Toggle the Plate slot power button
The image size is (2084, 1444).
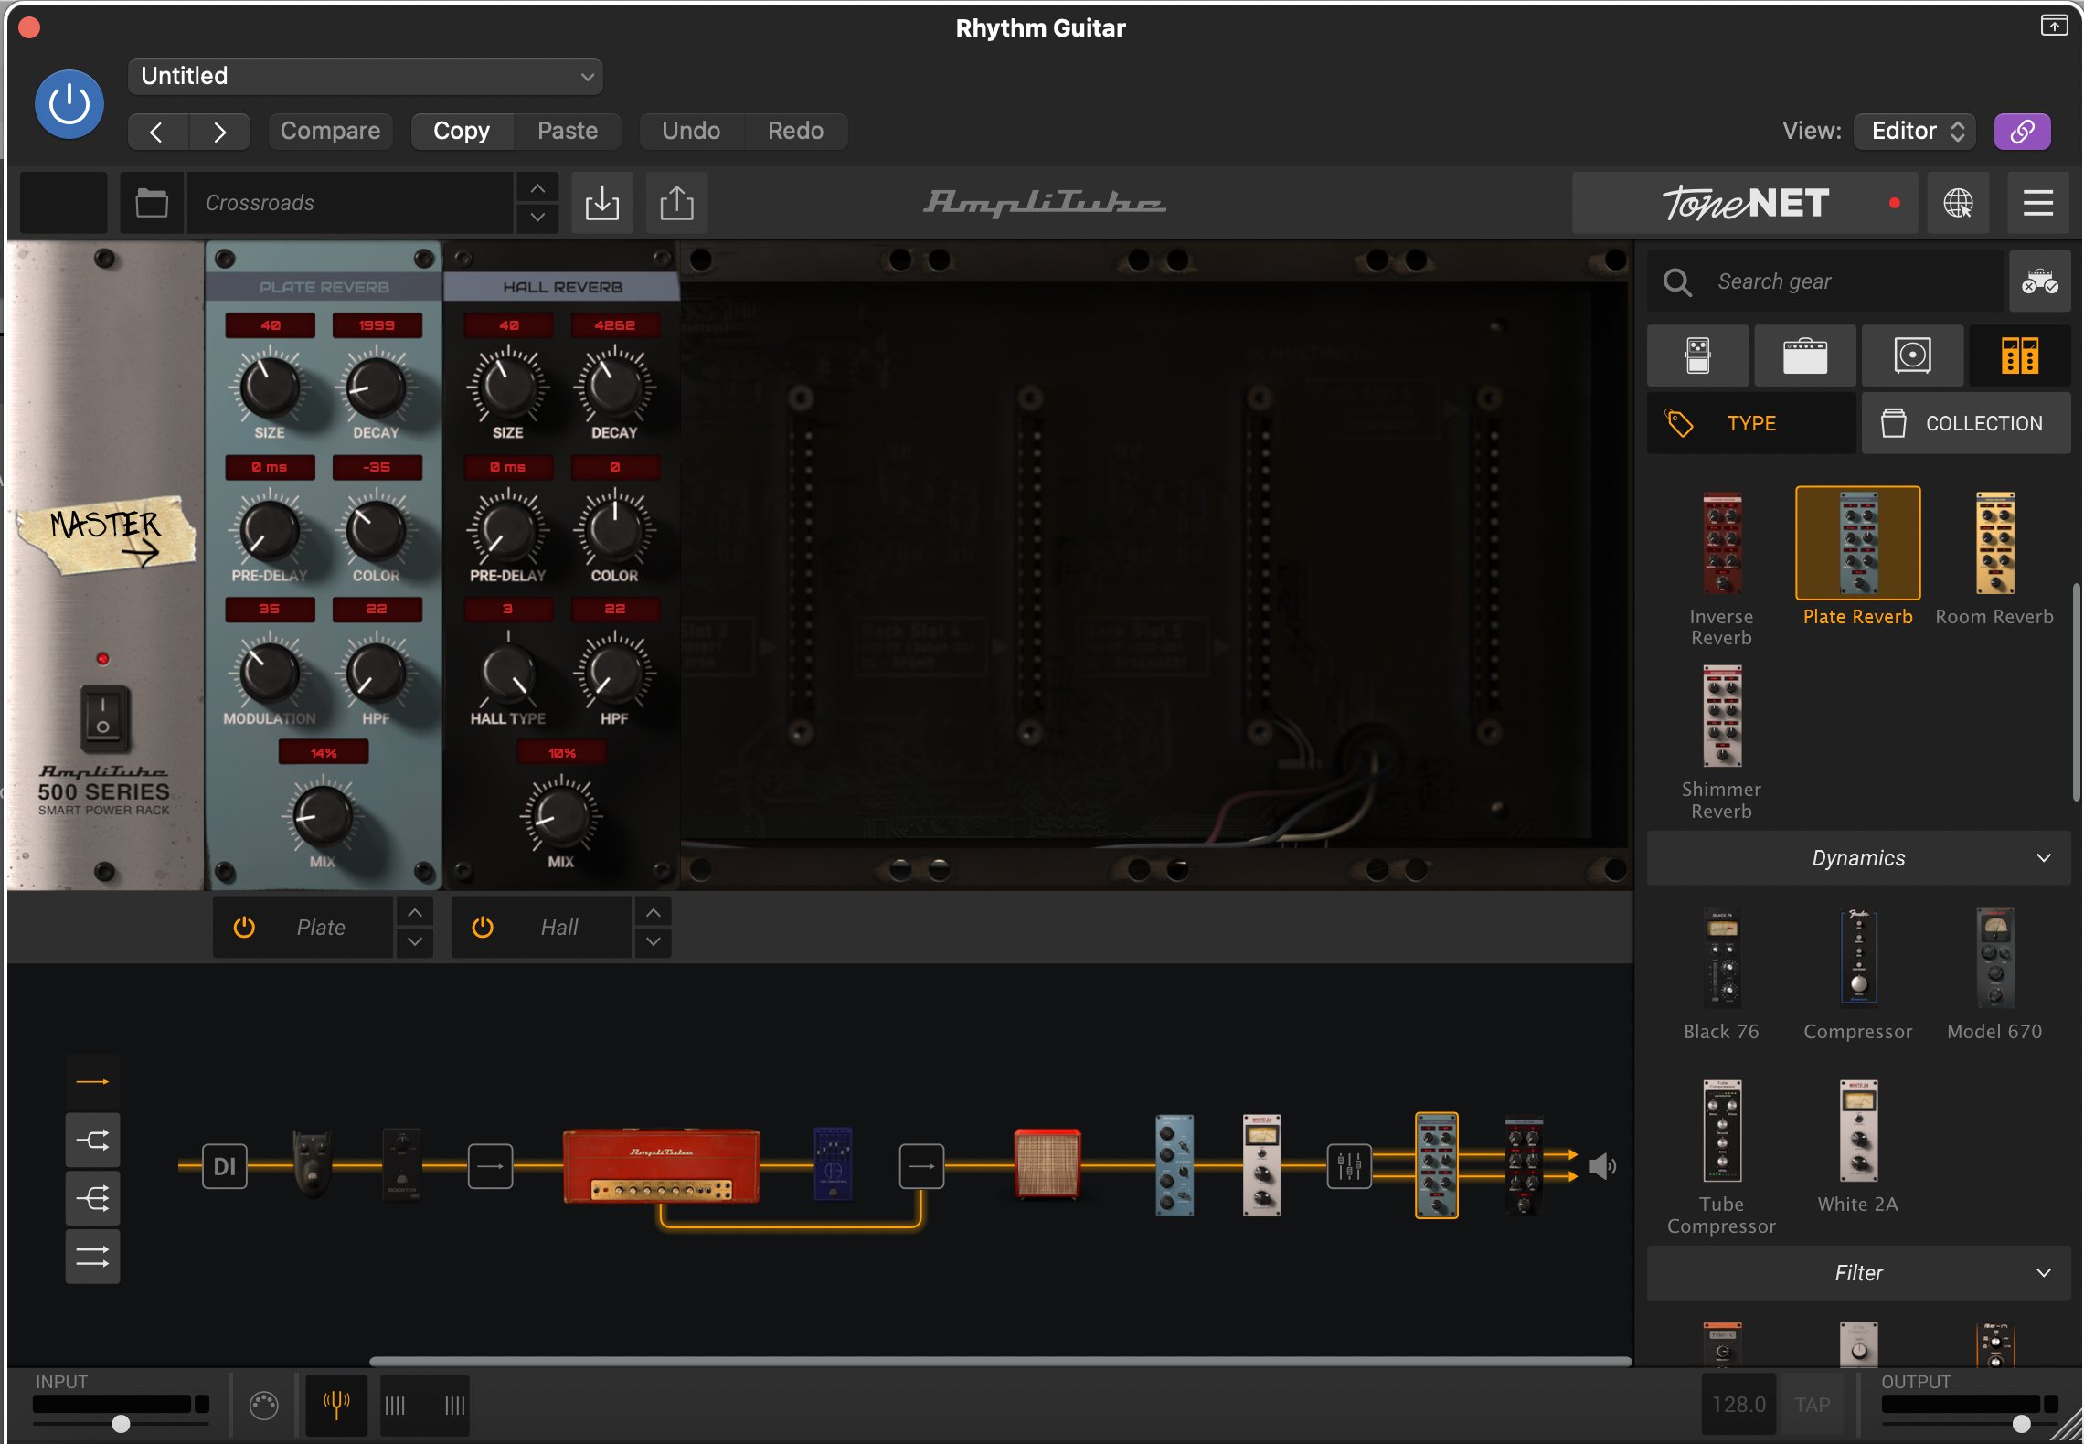(244, 928)
